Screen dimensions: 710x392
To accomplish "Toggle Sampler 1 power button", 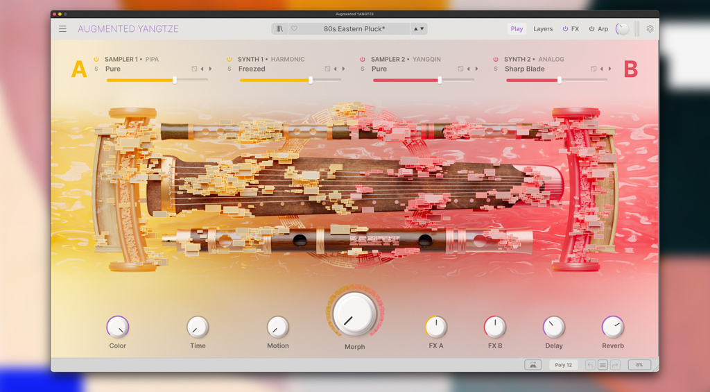I will click(96, 60).
